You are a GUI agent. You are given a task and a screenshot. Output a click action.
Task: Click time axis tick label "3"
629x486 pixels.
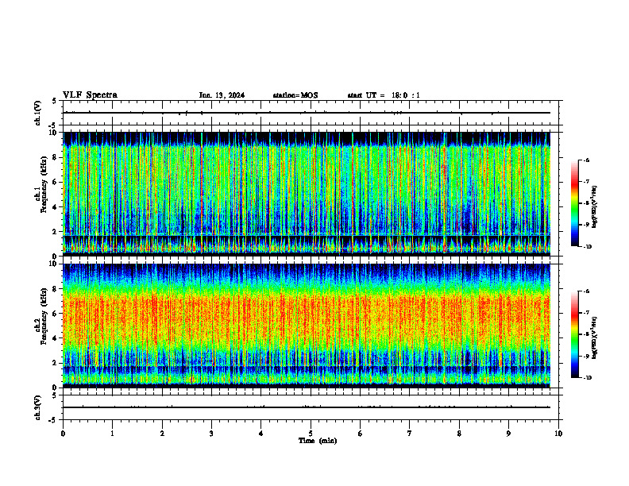tap(211, 434)
